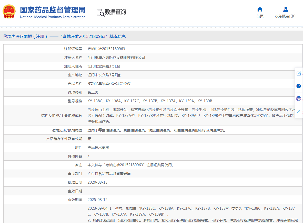Click the 产品储存条件及有效期 row label
The image size is (303, 223).
64,139
